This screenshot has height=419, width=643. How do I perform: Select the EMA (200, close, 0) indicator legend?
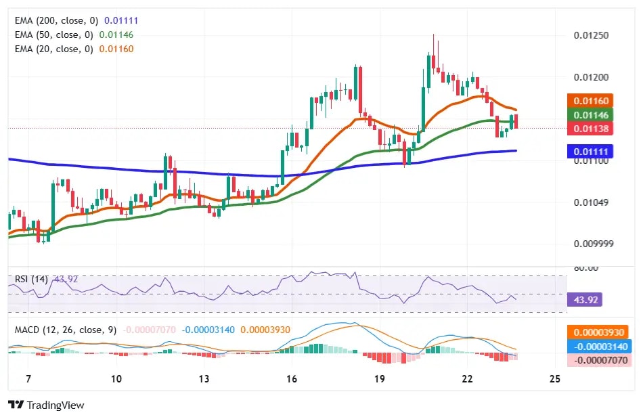coord(53,20)
